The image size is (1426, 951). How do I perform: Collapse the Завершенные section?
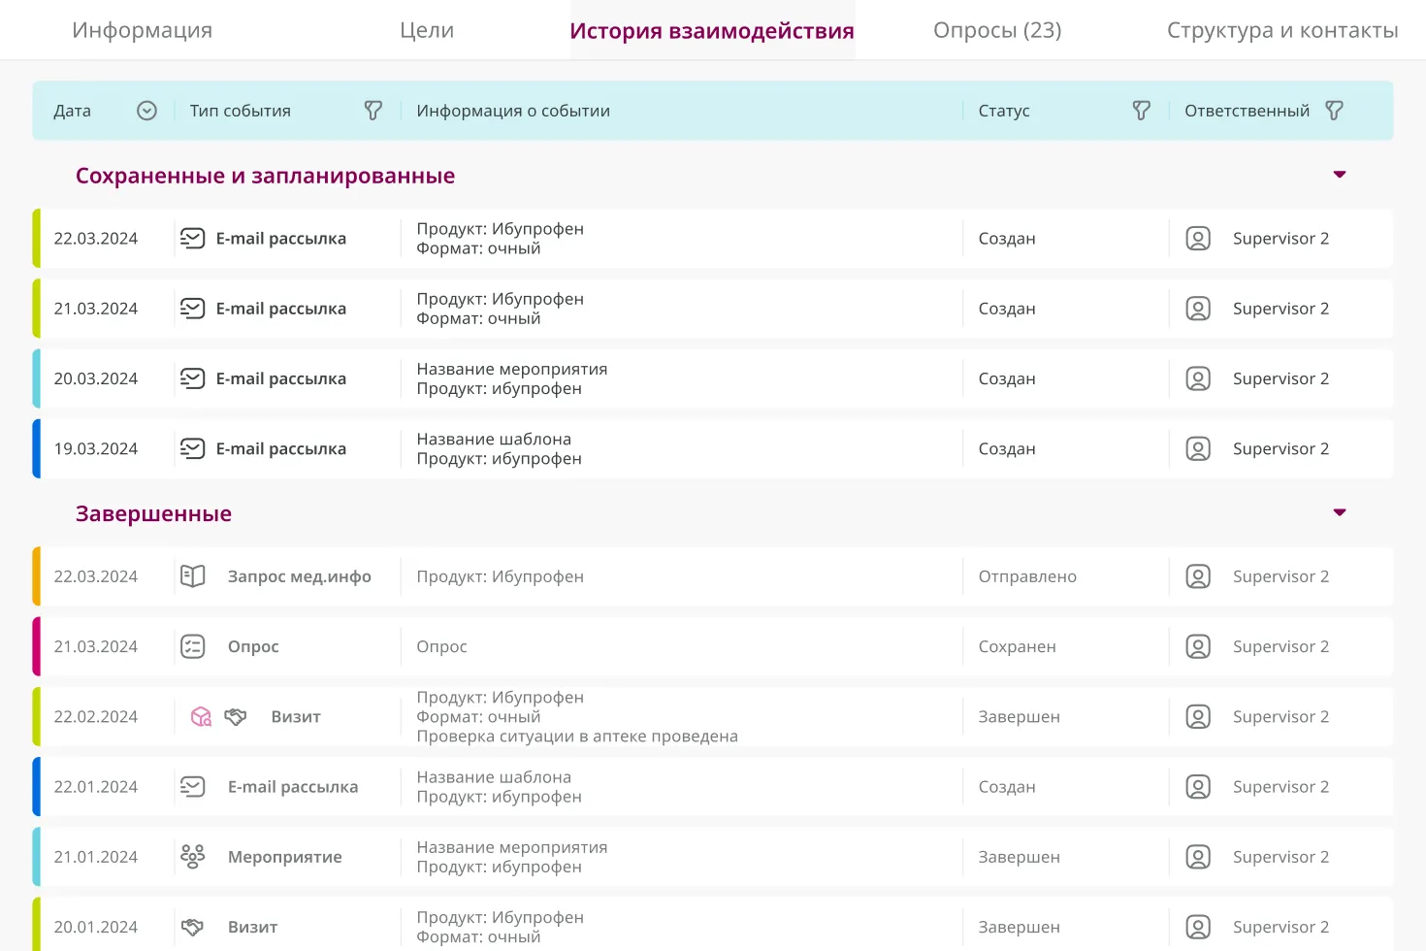click(1340, 512)
